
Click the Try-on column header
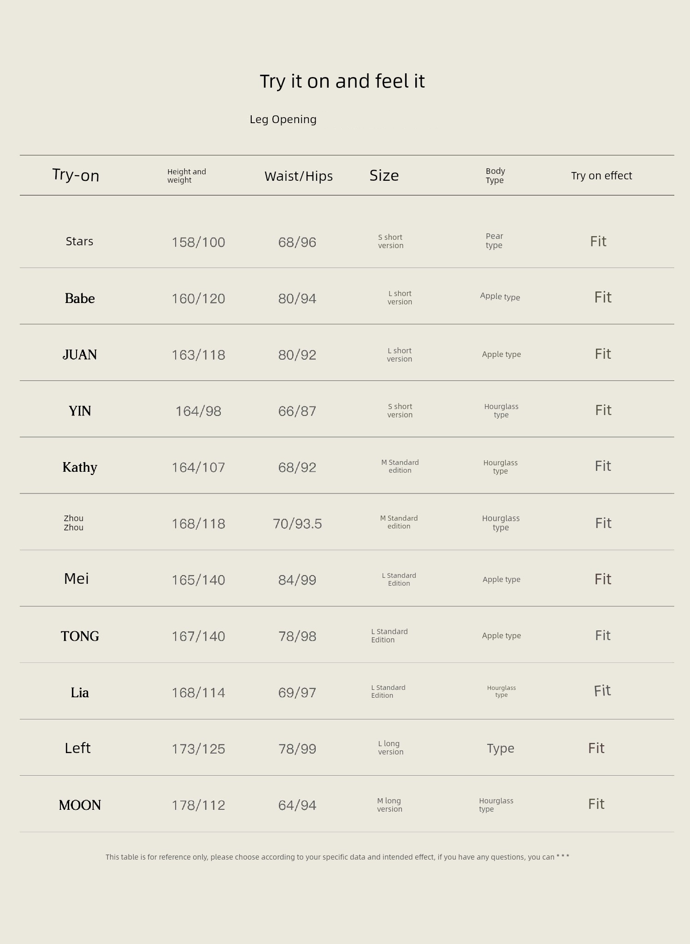76,175
